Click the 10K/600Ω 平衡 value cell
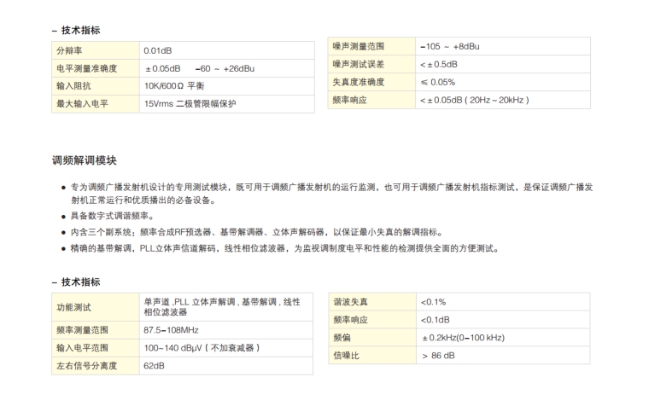This screenshot has width=649, height=418. coord(173,85)
